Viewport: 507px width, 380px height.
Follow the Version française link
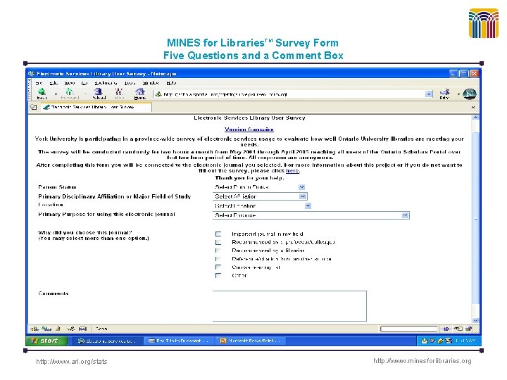click(249, 129)
